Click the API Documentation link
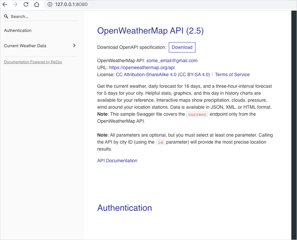This screenshot has height=240, width=297. point(117,161)
